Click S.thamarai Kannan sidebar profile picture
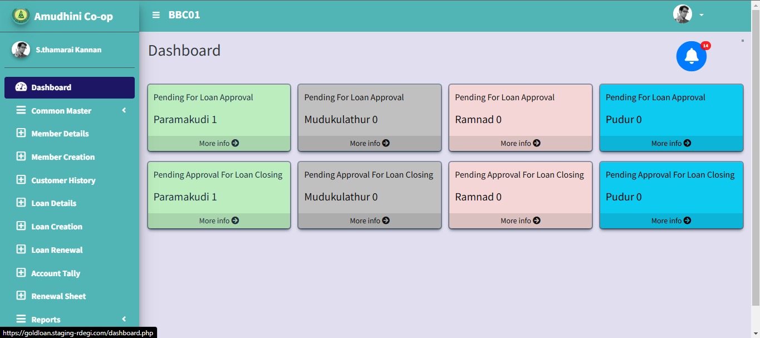Viewport: 760px width, 338px height. click(21, 50)
